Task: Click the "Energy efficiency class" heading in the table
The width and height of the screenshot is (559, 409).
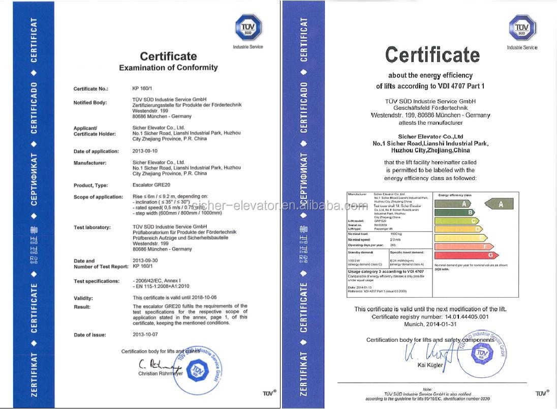Action: [455, 195]
